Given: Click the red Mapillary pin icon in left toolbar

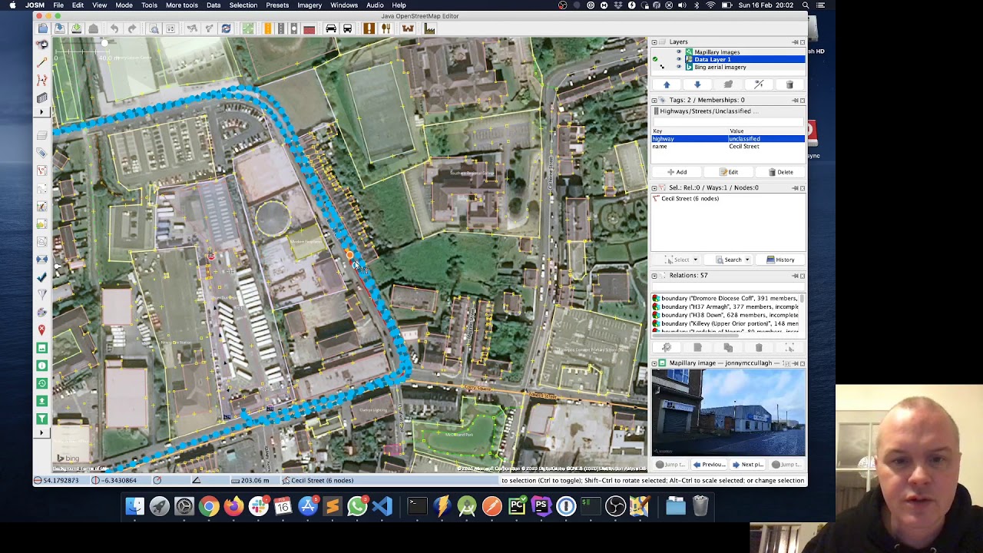Looking at the screenshot, I should coord(41,330).
